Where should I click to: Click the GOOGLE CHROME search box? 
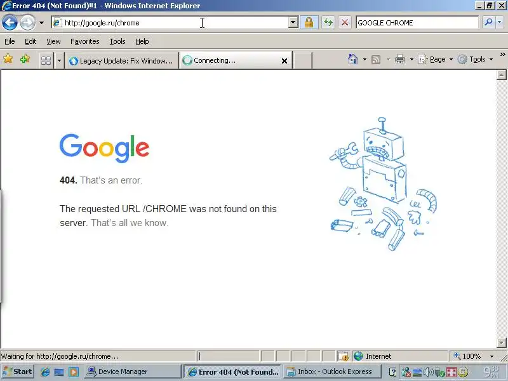[x=417, y=23]
